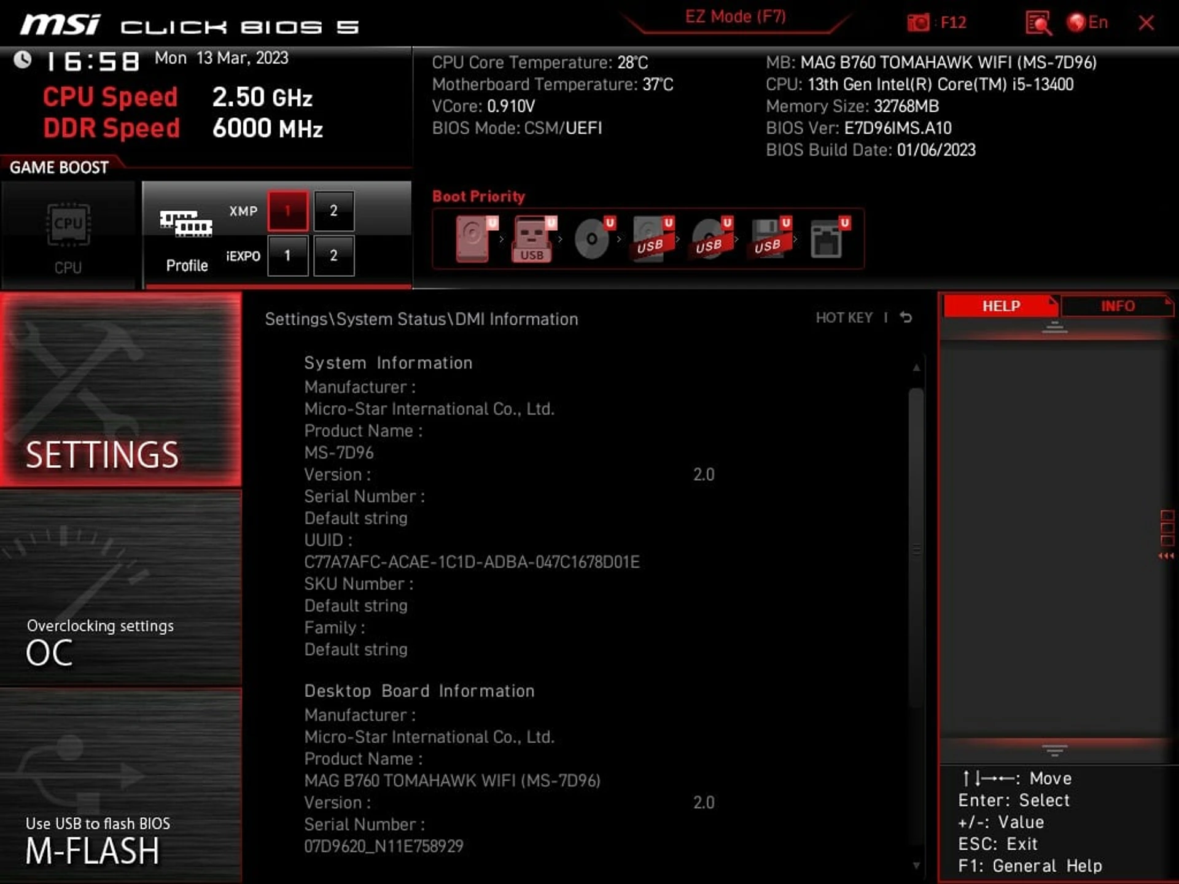Click the Boot Priority heading
The width and height of the screenshot is (1179, 884).
[x=478, y=196]
